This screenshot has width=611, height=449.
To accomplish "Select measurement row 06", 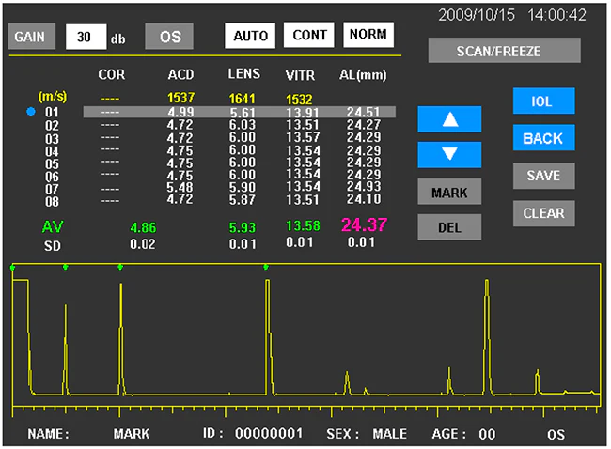I will [x=212, y=176].
